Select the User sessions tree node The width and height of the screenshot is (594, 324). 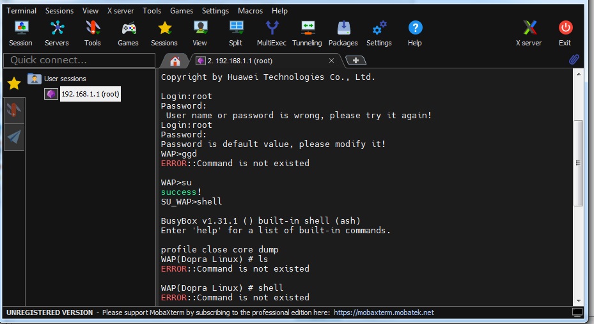[65, 79]
